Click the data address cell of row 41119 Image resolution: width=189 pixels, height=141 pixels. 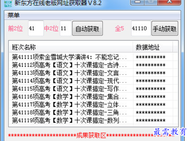click(x=153, y=120)
